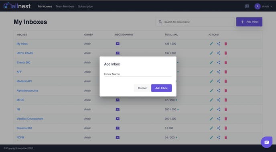Edit the APF inbox
The image size is (276, 152).
click(211, 72)
